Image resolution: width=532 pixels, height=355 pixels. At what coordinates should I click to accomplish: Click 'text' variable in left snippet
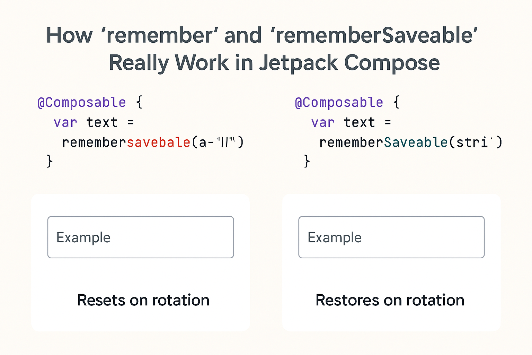coord(102,123)
